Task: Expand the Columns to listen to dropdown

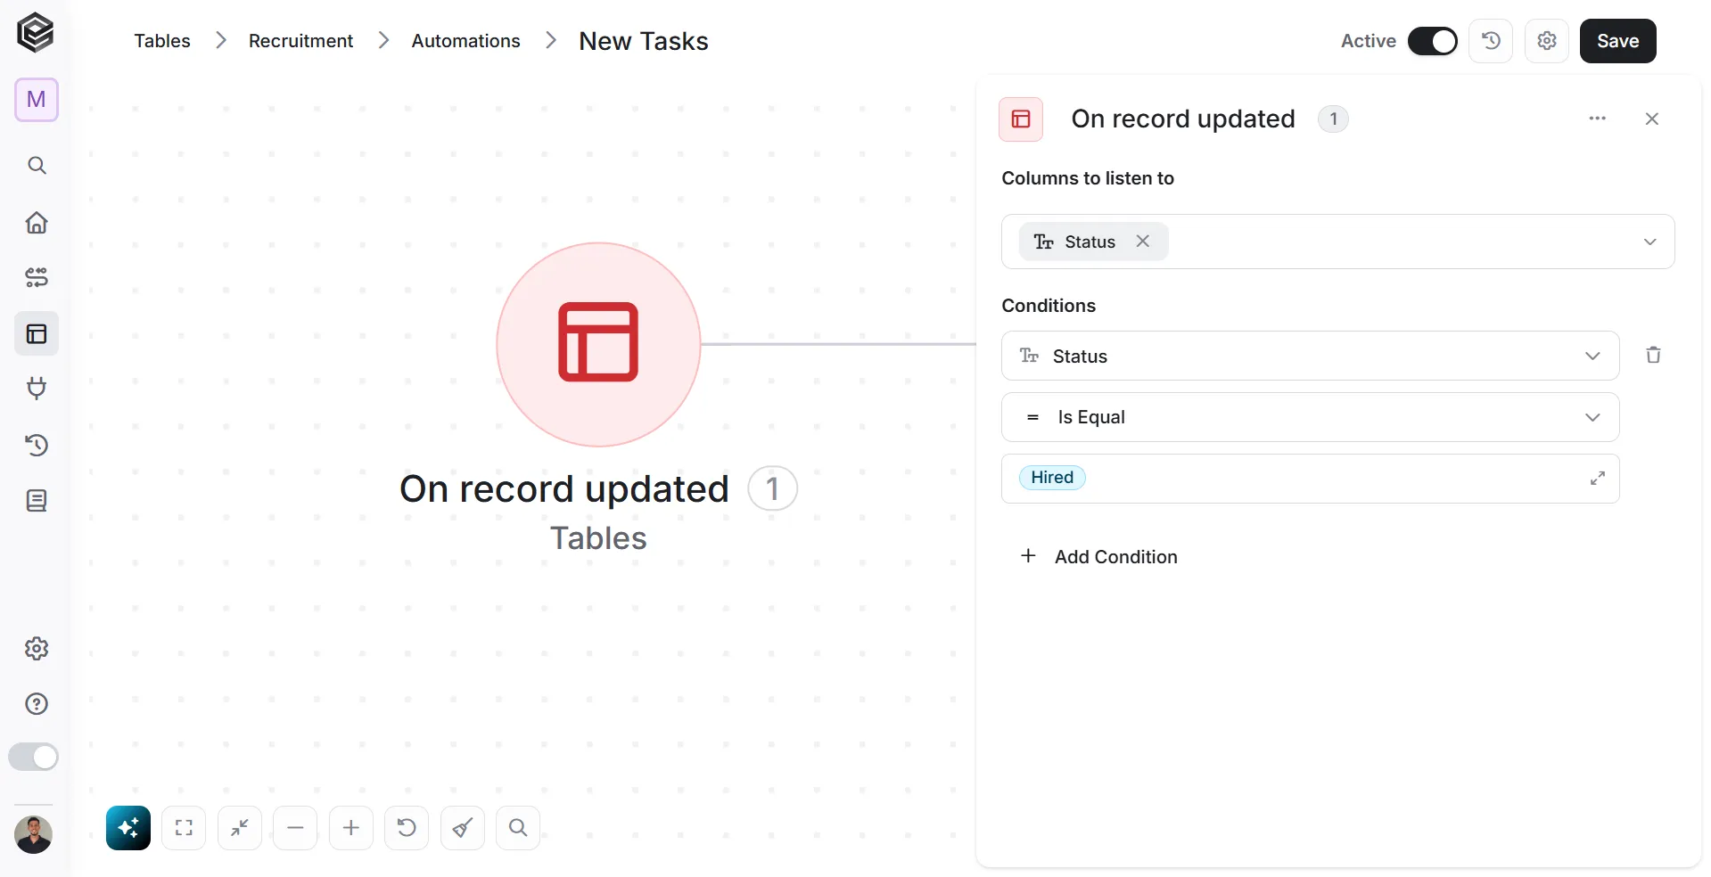Action: (1649, 242)
